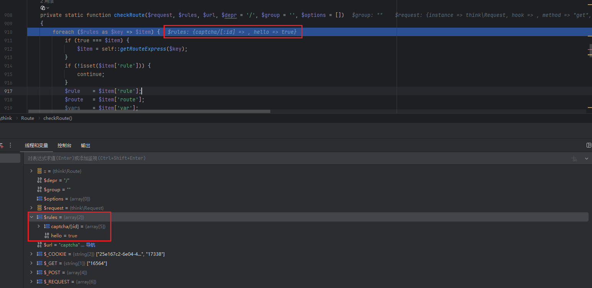Expand the $_GET variable node
The width and height of the screenshot is (592, 288).
pyautogui.click(x=31, y=263)
